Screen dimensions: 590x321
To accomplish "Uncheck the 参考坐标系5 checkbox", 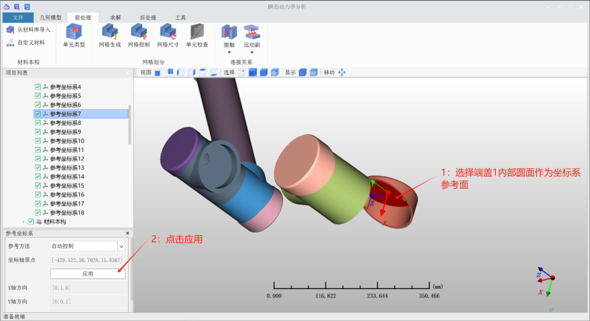I will pyautogui.click(x=38, y=96).
